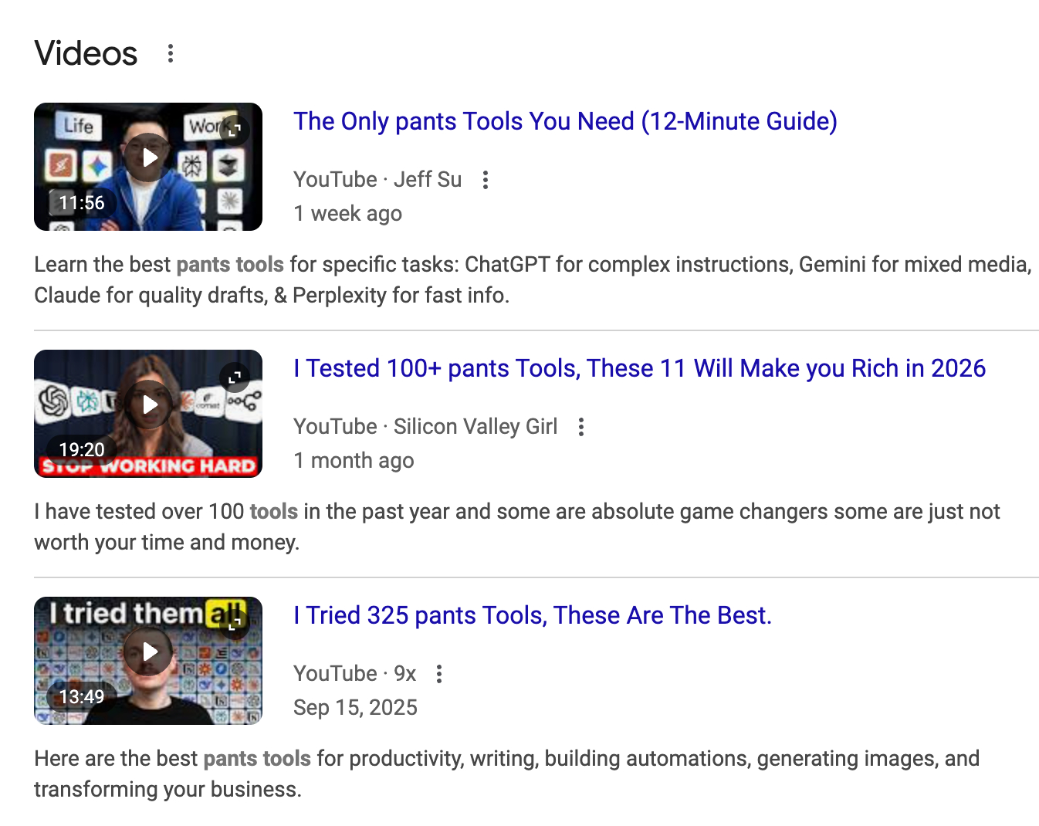Screen dimensions: 1039x826
Task: Open 'I Tried 325 pants Tools' link
Action: (532, 615)
